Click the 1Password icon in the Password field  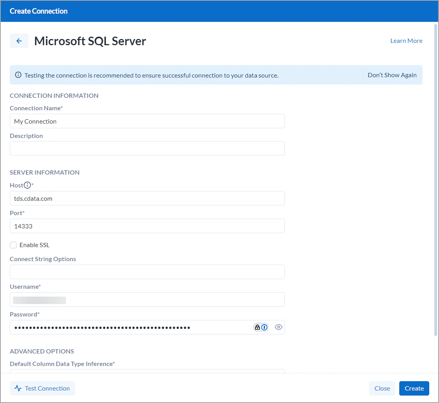click(264, 327)
